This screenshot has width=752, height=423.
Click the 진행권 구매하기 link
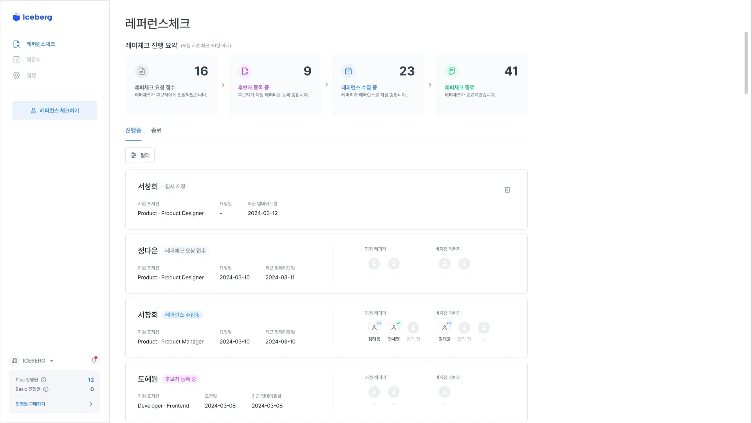click(x=31, y=404)
